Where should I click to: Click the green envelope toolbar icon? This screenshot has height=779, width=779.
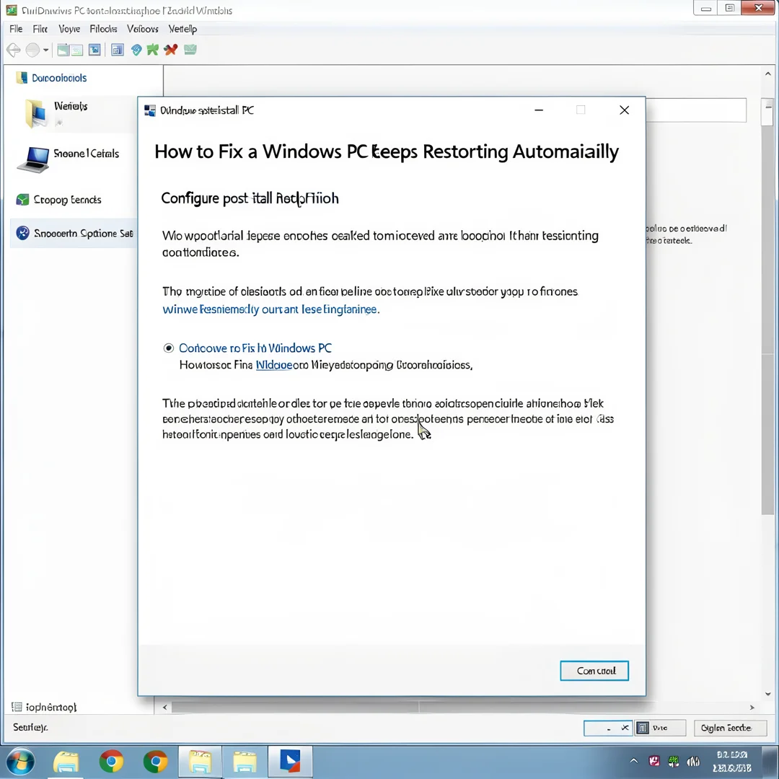(190, 49)
